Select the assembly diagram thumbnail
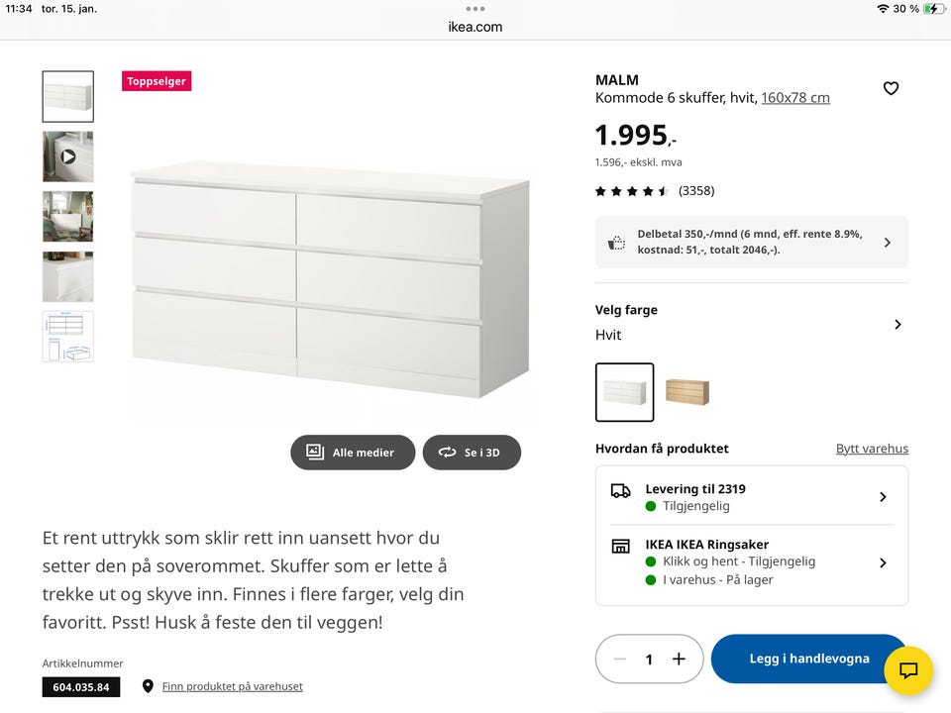 [x=67, y=336]
